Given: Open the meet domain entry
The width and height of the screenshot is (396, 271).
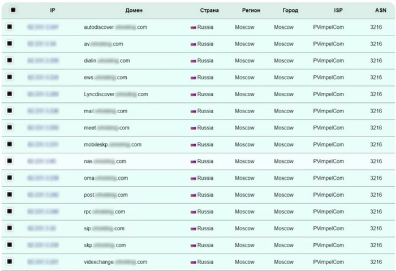Looking at the screenshot, I should (106, 128).
